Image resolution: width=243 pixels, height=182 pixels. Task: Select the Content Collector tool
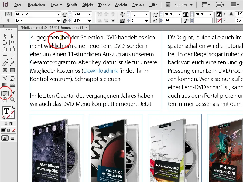(x=5, y=49)
